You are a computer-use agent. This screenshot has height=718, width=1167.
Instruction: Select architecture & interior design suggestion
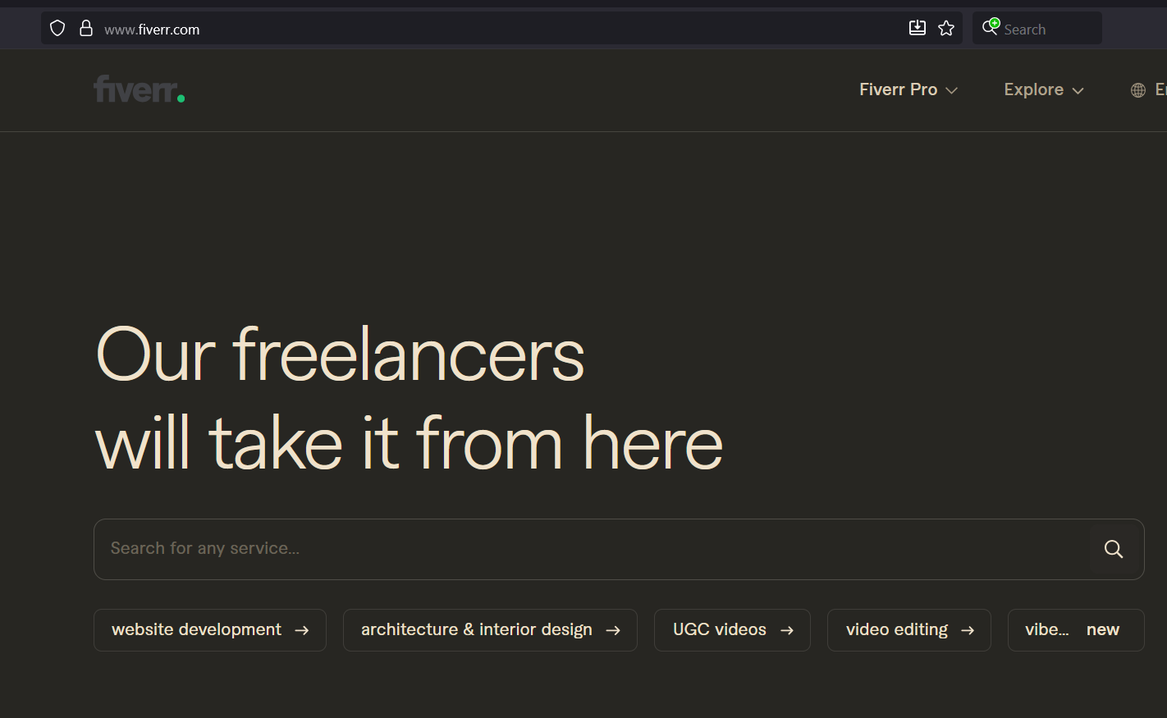490,630
